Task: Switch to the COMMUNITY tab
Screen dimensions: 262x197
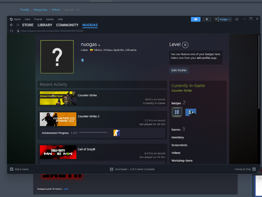Action: point(67,25)
